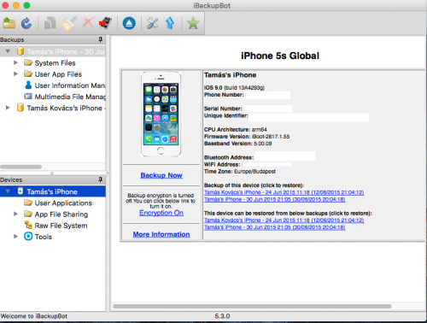The height and width of the screenshot is (323, 427).
Task: Click the green star icon
Action: click(193, 23)
